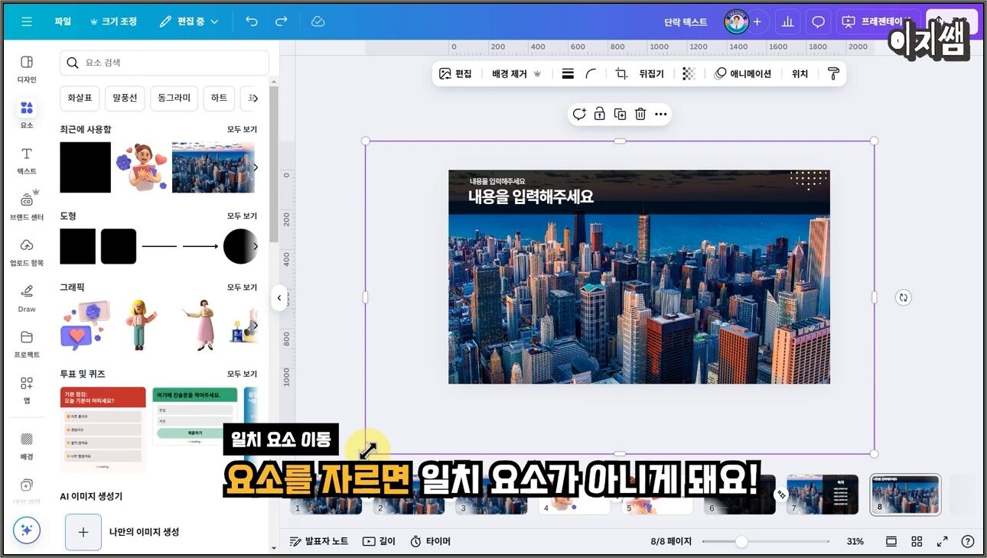Open the 디자인 sidebar tab
Screen dimensions: 987x558
[27, 68]
